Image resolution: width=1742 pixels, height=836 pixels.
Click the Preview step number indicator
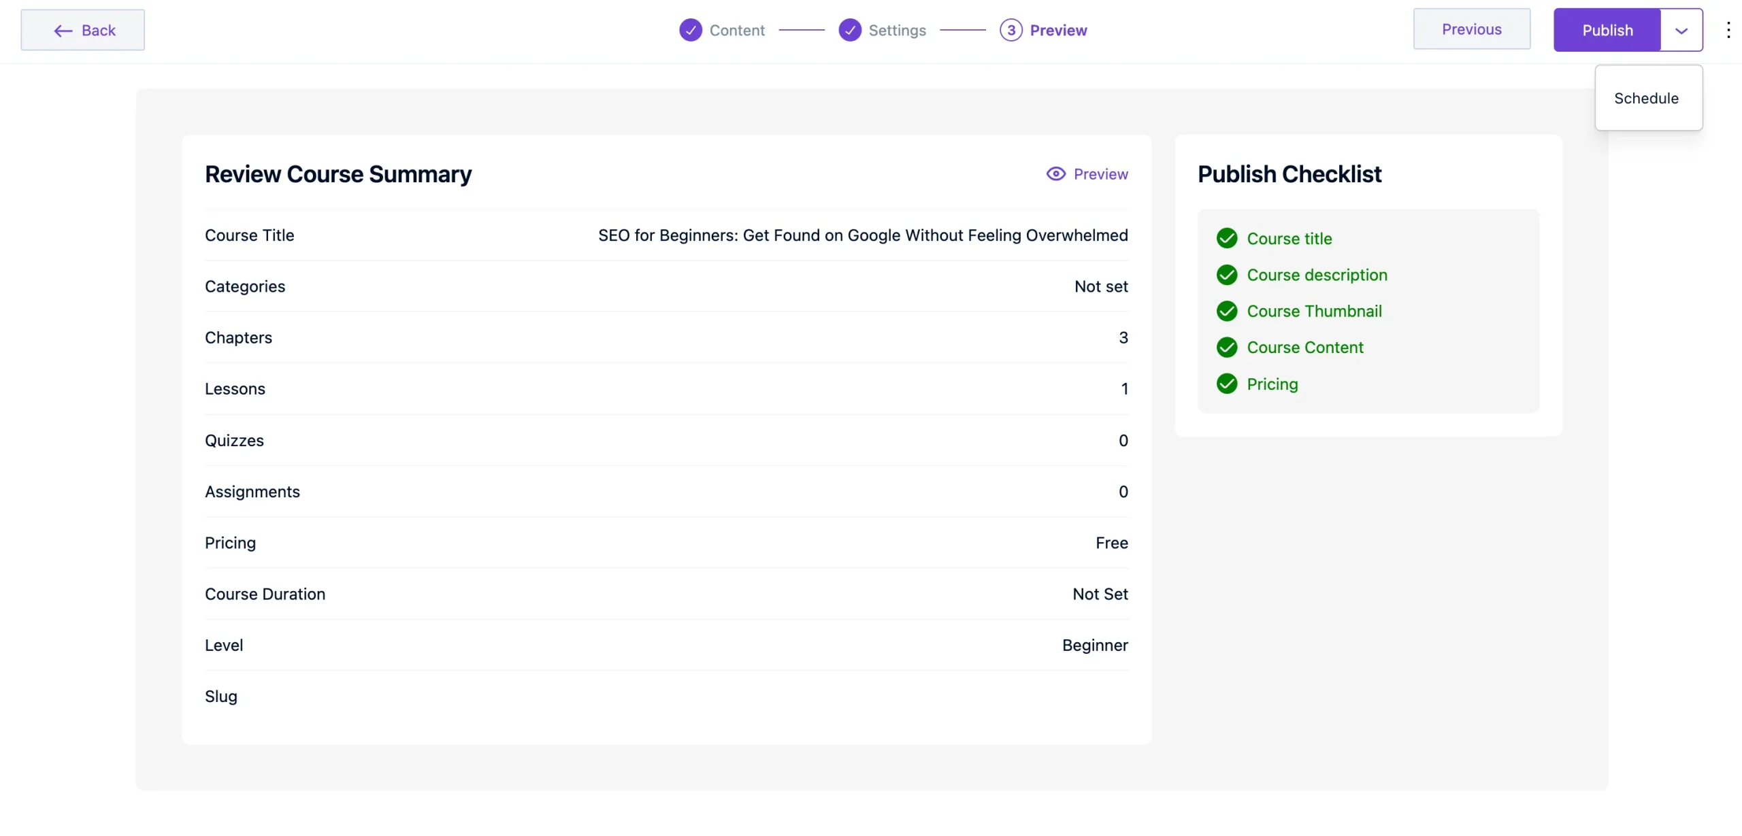[1011, 30]
